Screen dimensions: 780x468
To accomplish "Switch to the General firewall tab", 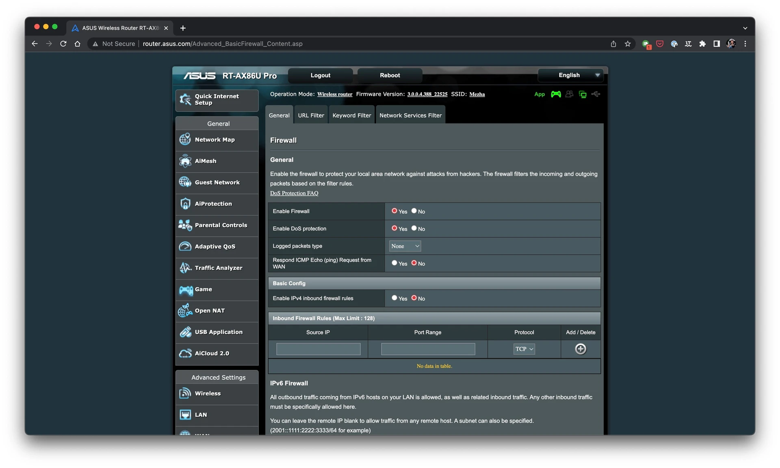I will pos(279,115).
